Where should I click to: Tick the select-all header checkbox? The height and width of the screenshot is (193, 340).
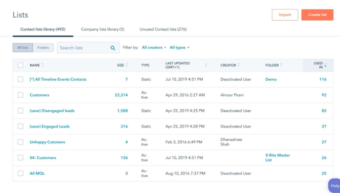[20, 65]
